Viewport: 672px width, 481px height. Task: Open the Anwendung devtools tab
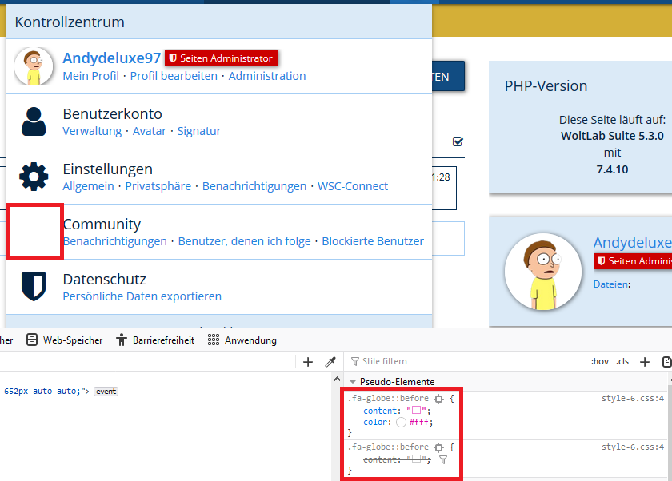pos(242,340)
